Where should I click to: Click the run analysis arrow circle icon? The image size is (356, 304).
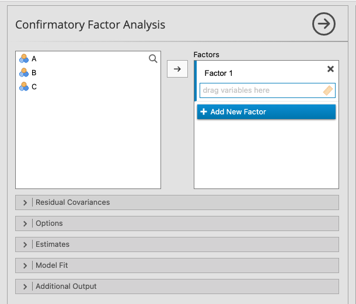(324, 25)
